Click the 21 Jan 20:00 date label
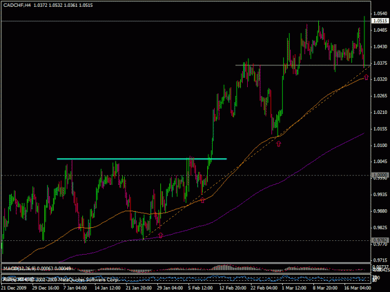The image size is (390, 292). tap(139, 288)
